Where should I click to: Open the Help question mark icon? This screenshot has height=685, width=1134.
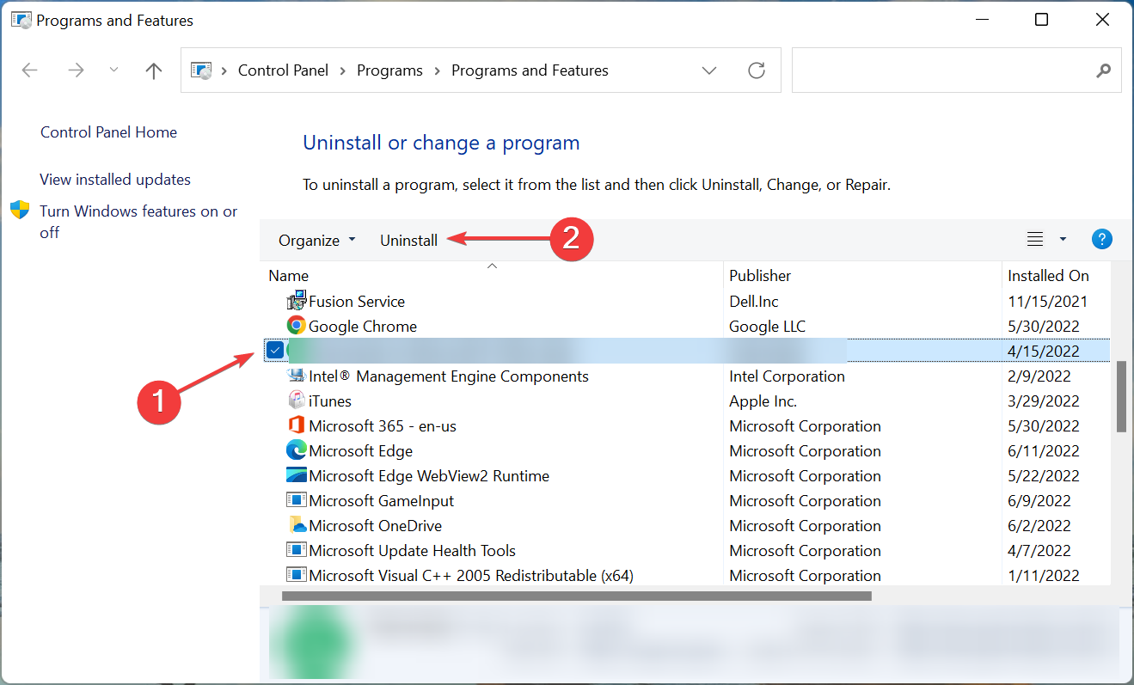click(1102, 239)
